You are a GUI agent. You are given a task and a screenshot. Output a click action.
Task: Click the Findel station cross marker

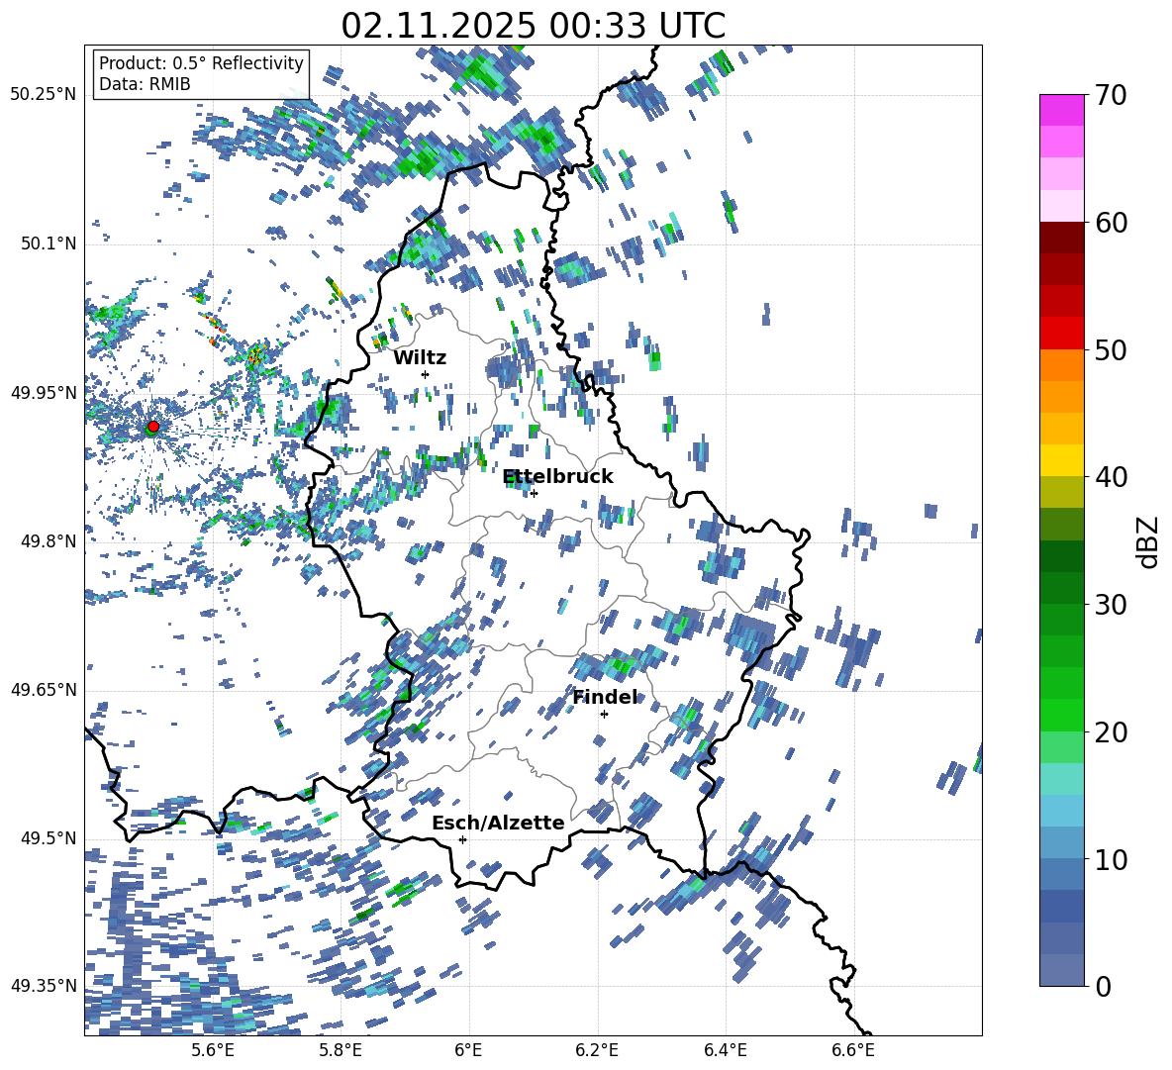tap(604, 714)
